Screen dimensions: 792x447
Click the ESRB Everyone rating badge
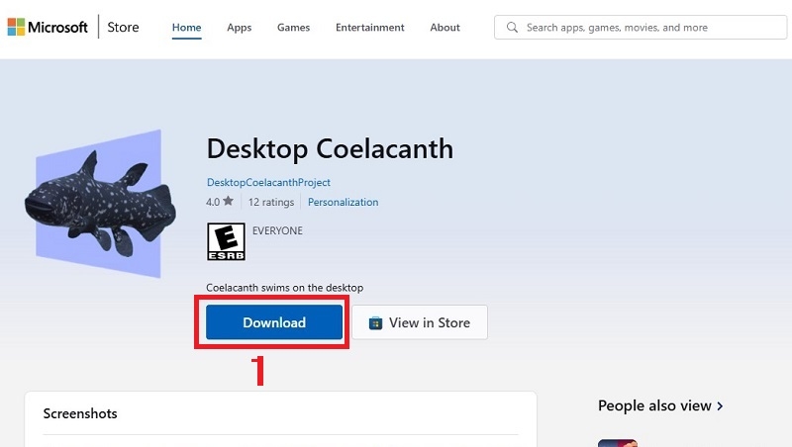225,240
